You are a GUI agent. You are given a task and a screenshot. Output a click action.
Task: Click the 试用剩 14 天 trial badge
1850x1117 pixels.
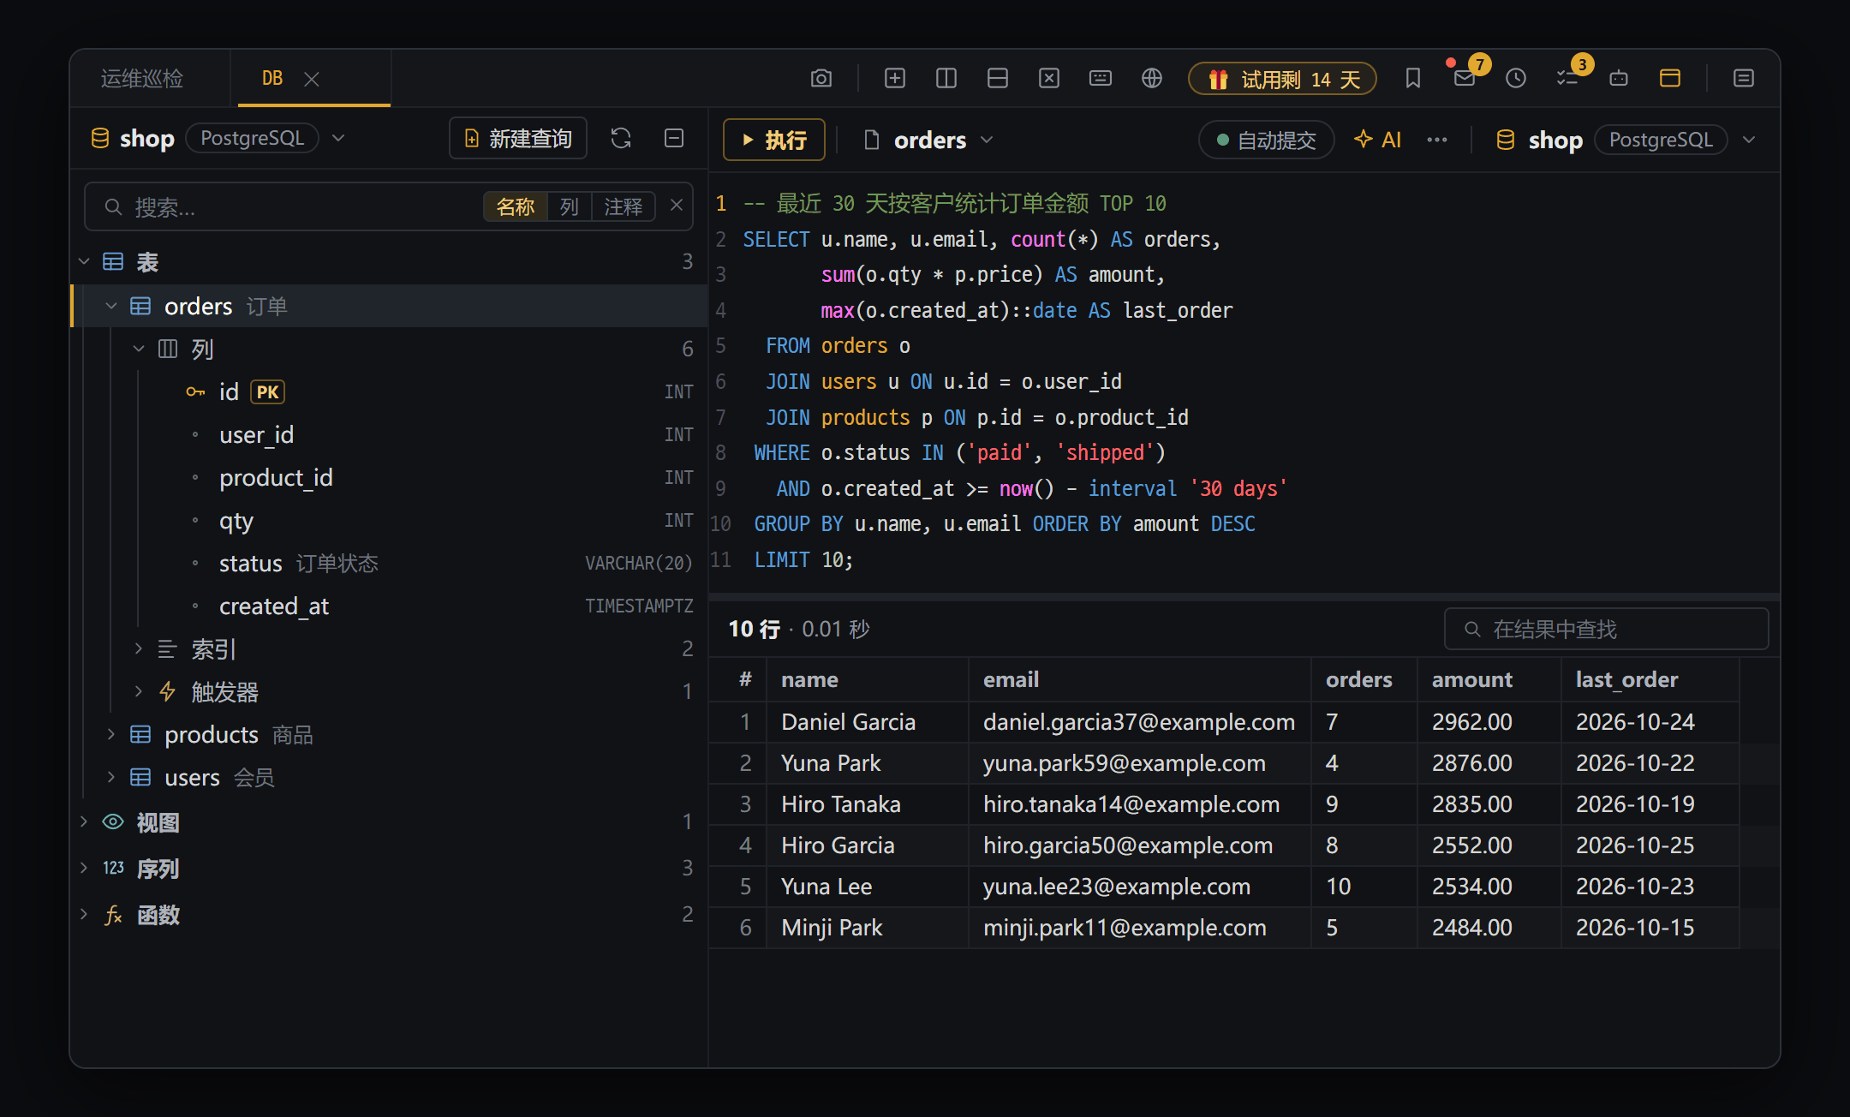(x=1282, y=79)
